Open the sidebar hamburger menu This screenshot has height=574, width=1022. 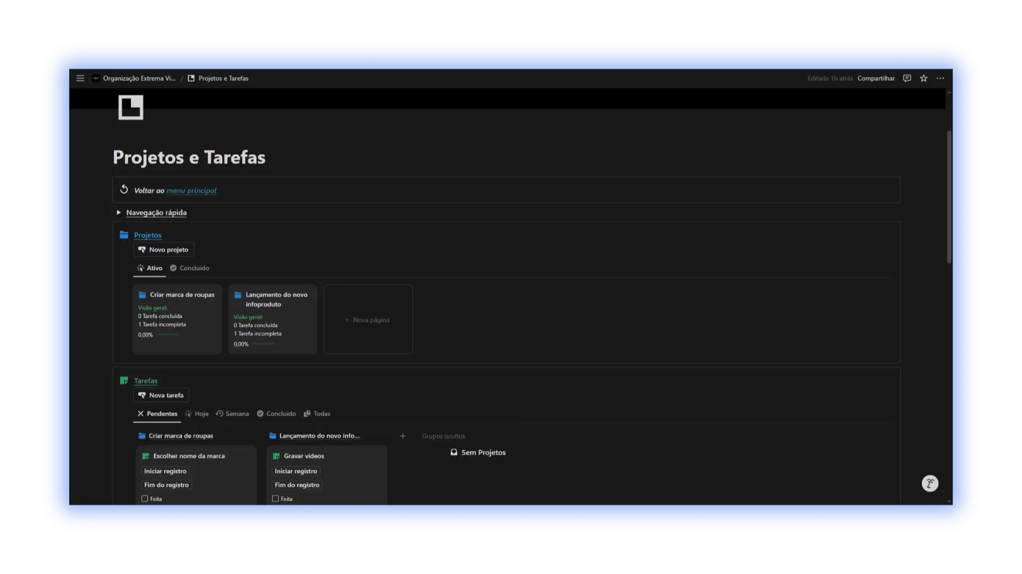pos(80,78)
